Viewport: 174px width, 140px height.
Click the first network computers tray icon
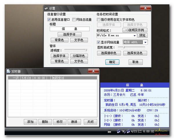(118, 132)
